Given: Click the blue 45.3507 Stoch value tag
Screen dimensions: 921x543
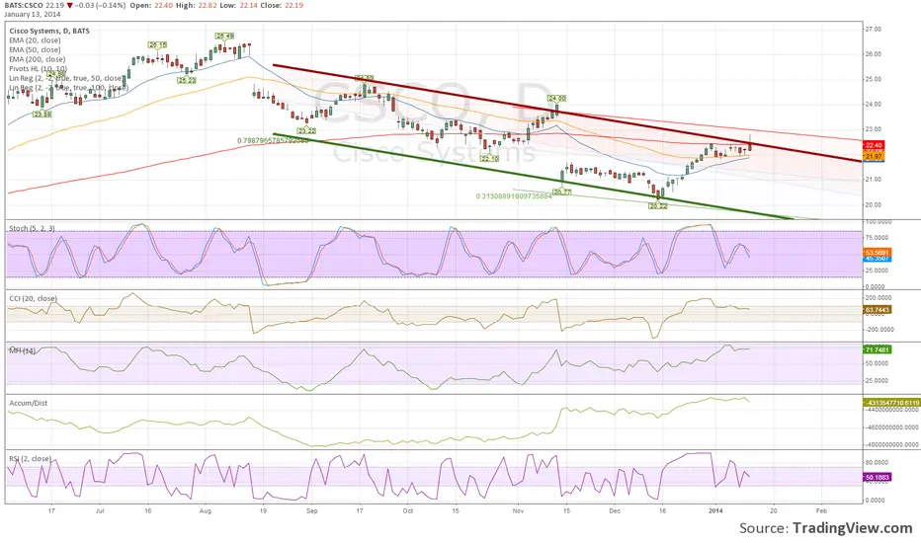Looking at the screenshot, I should click(x=878, y=259).
